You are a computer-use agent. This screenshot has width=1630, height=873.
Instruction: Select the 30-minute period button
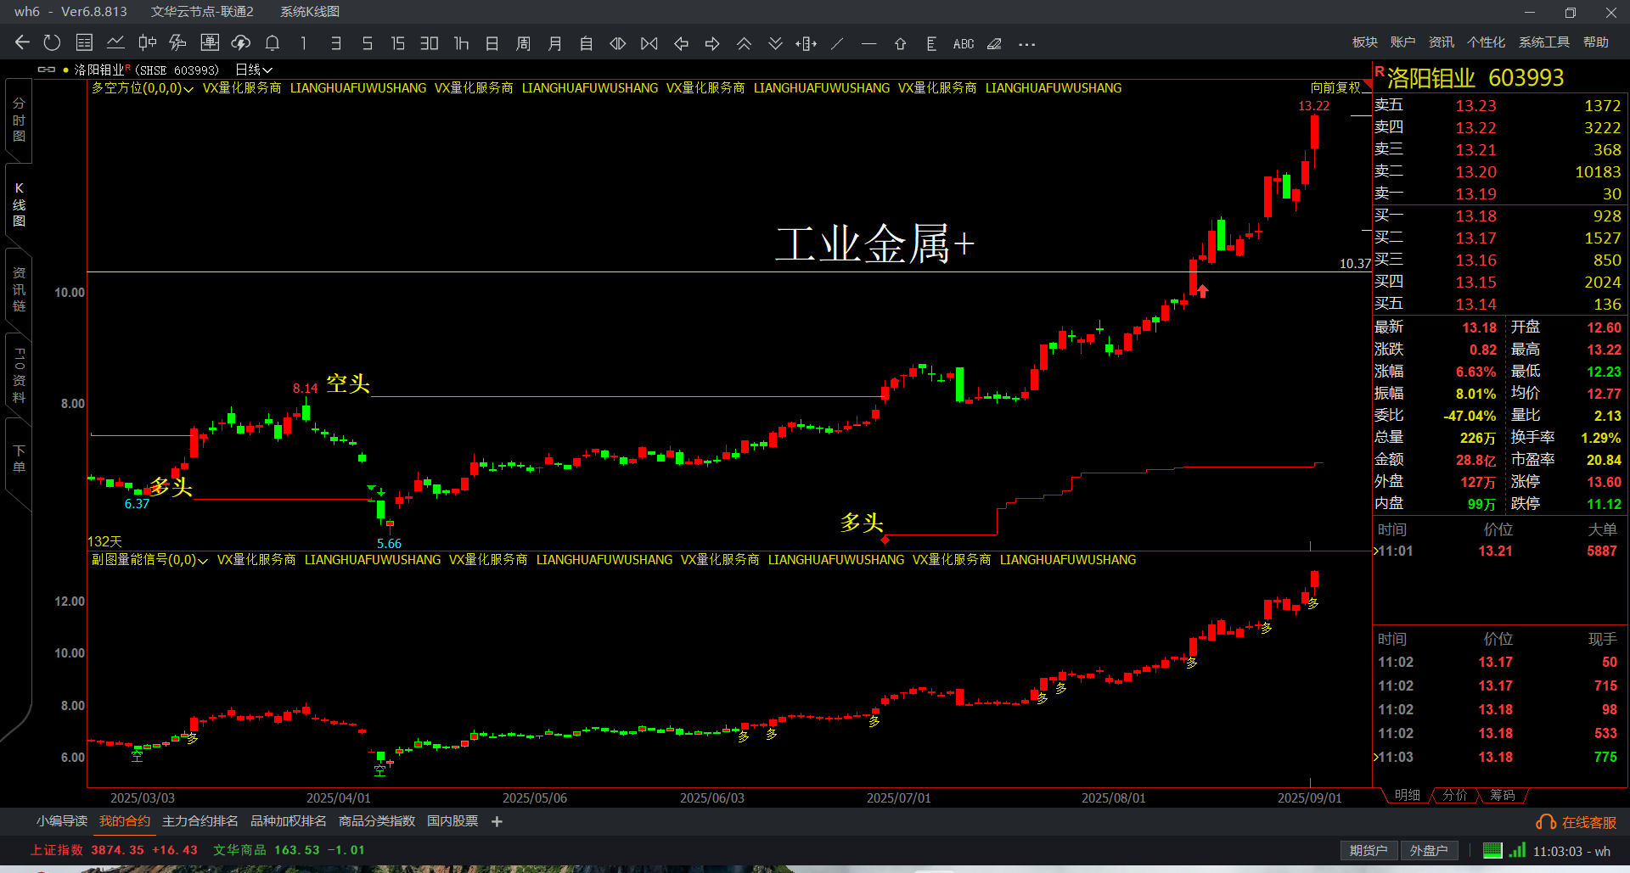(x=430, y=43)
